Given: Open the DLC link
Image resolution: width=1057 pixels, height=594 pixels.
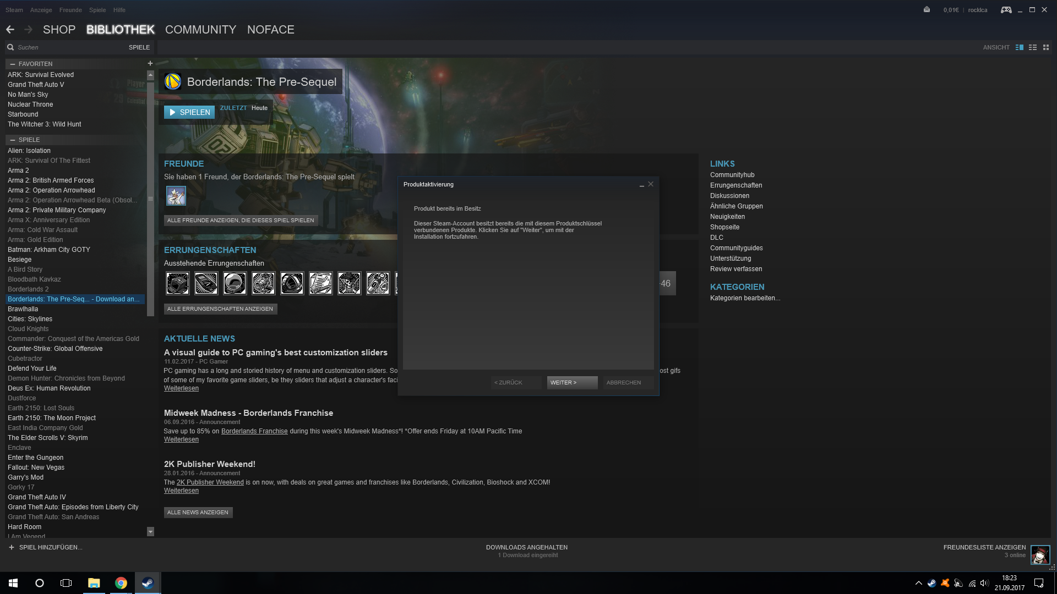Looking at the screenshot, I should (x=717, y=238).
